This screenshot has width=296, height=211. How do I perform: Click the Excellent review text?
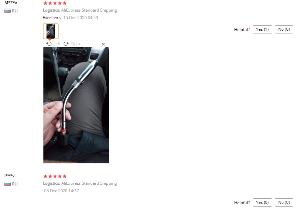click(52, 18)
